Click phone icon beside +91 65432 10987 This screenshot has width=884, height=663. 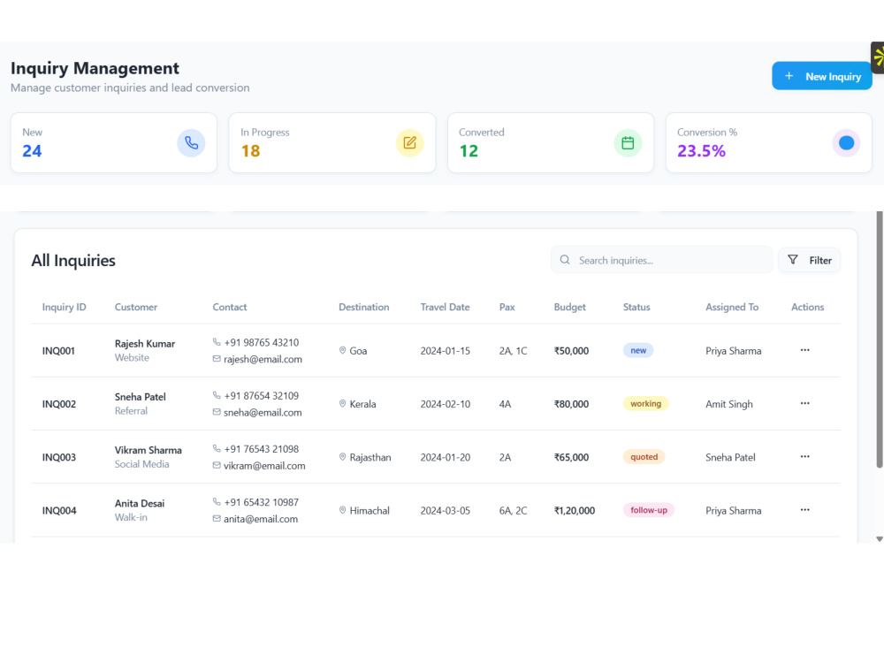click(x=217, y=501)
